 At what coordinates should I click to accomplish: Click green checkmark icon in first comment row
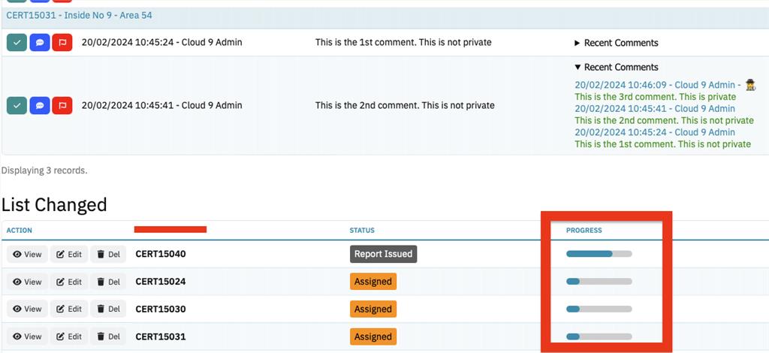point(17,43)
